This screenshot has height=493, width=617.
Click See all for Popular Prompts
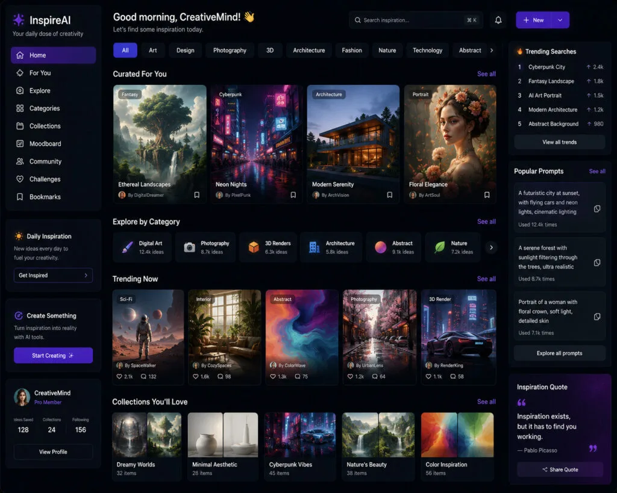tap(597, 172)
